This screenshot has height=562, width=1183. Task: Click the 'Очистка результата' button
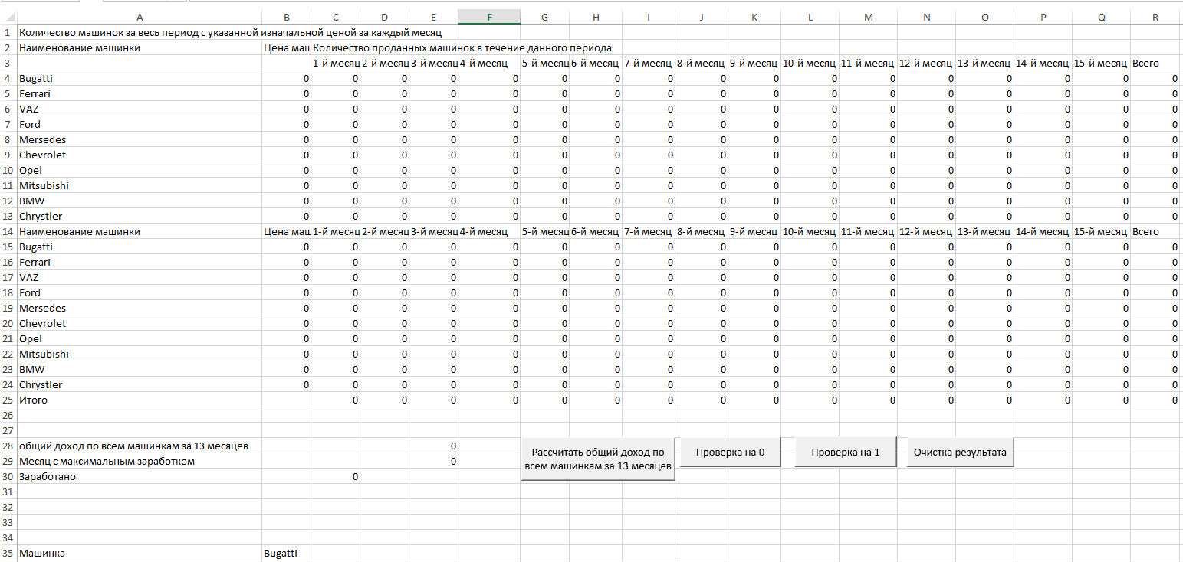[x=960, y=453]
